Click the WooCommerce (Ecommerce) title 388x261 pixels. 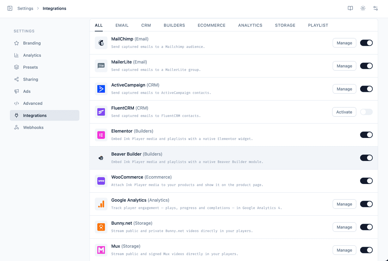142,177
